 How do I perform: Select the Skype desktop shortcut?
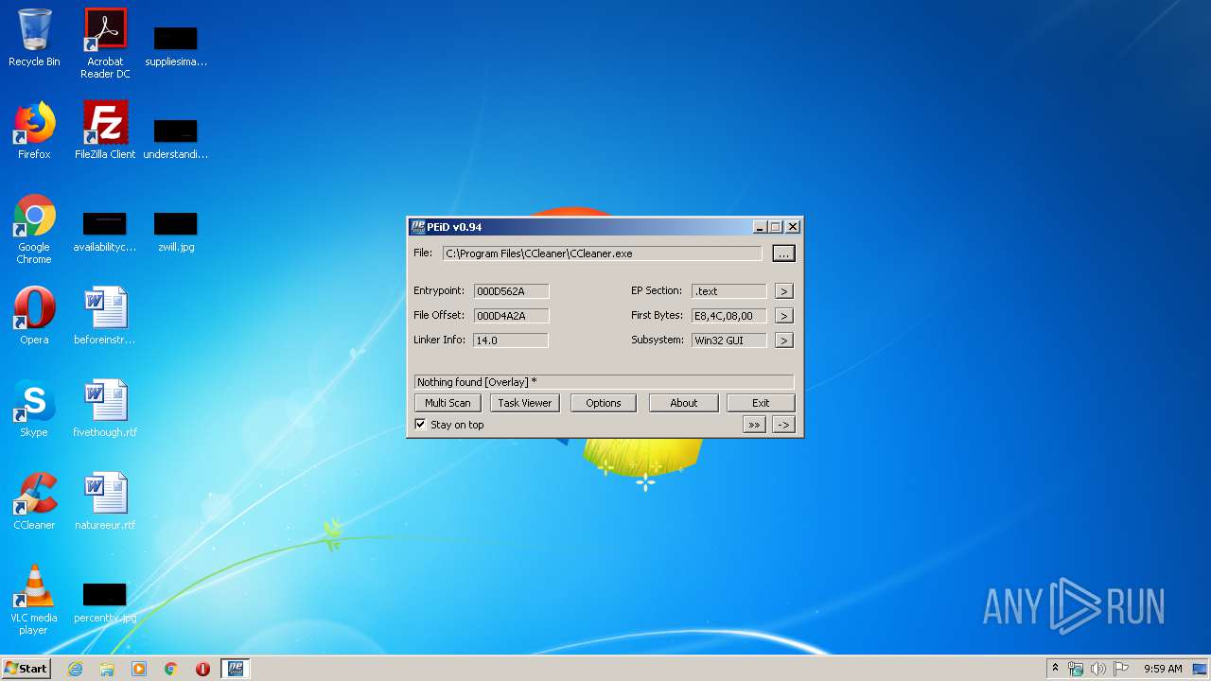(34, 409)
